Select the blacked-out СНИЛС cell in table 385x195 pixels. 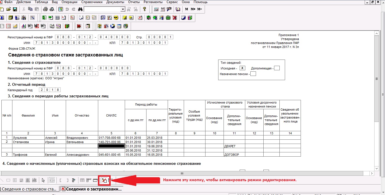(111, 146)
